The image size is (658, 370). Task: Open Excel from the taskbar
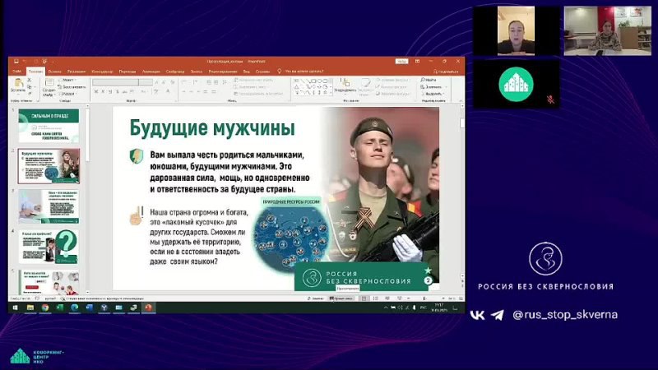tap(59, 308)
